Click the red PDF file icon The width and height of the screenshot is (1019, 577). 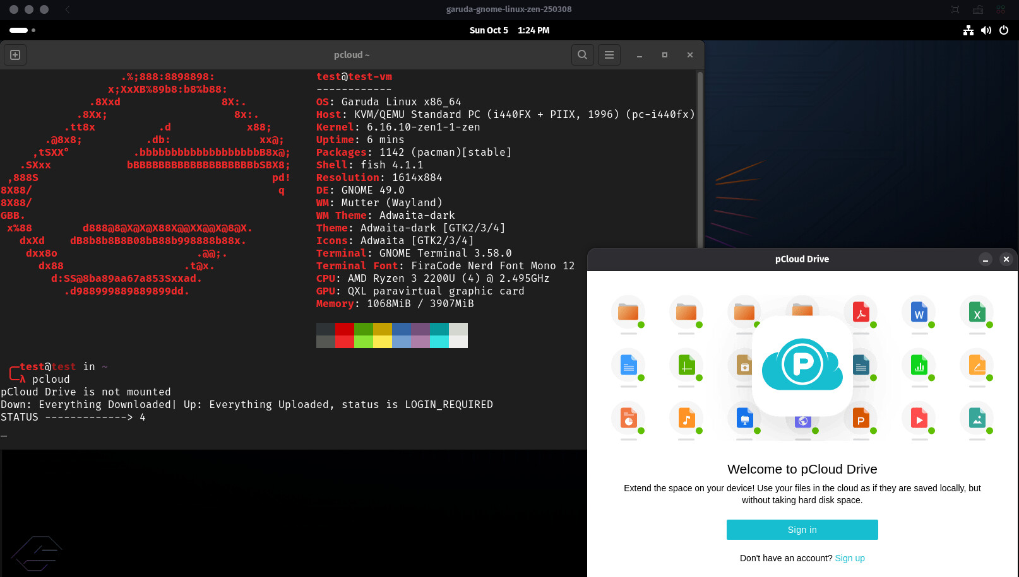pyautogui.click(x=861, y=312)
